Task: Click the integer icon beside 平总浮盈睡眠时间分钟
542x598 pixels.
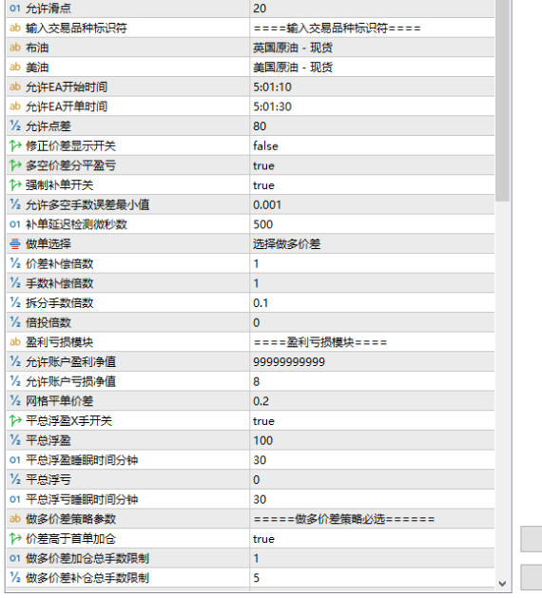Action: [x=15, y=460]
